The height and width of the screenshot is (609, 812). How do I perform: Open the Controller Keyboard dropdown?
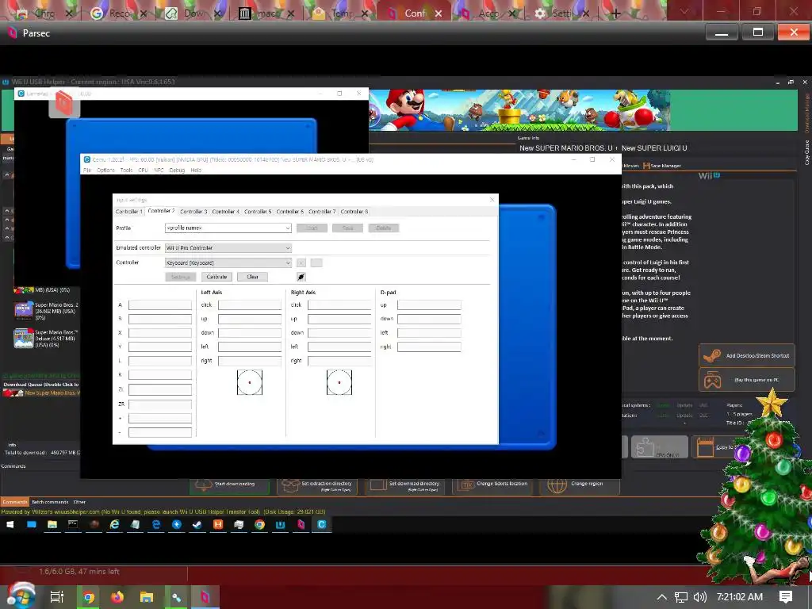pyautogui.click(x=228, y=262)
